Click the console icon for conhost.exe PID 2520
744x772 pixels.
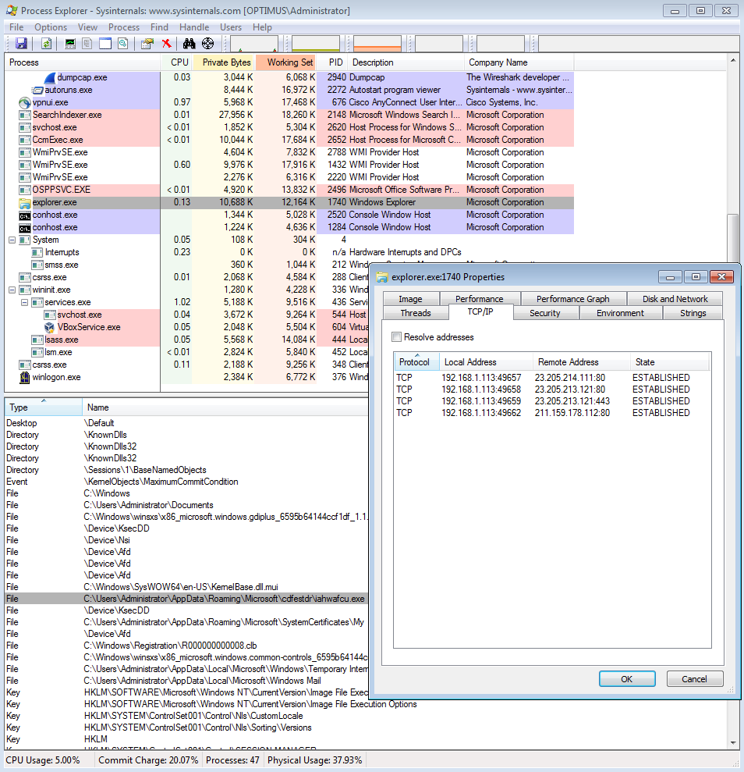tap(25, 215)
